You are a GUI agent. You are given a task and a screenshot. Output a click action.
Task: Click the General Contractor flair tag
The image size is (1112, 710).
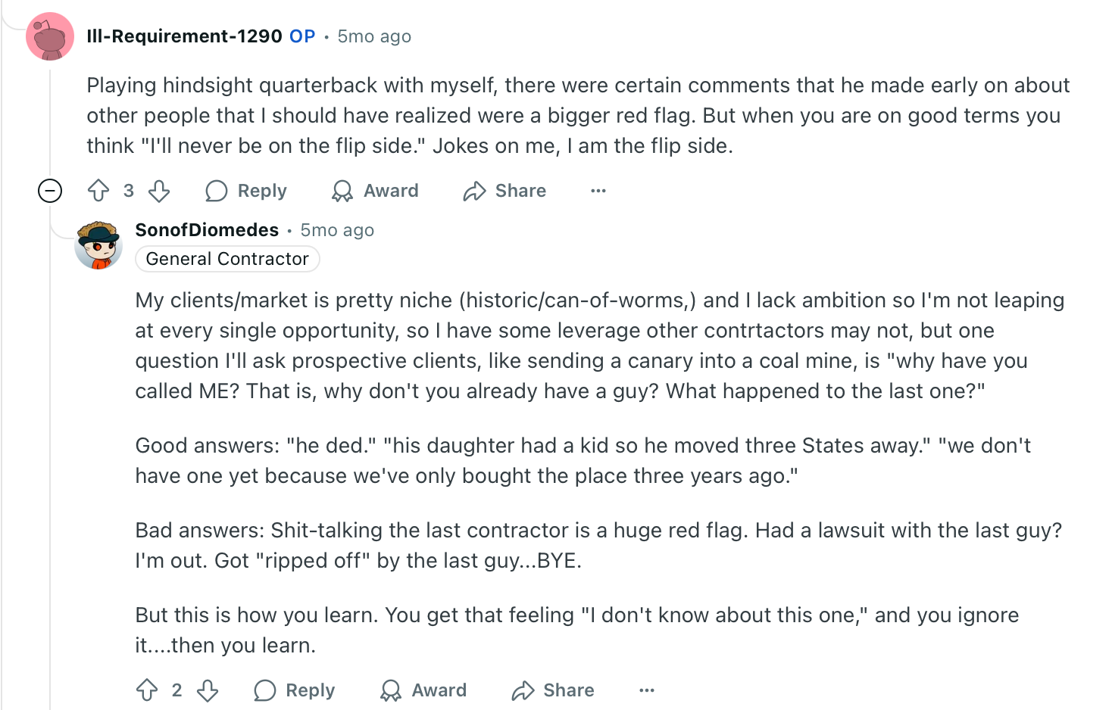coord(227,259)
